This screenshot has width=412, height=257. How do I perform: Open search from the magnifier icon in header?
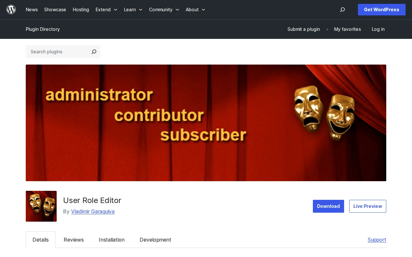click(x=342, y=10)
